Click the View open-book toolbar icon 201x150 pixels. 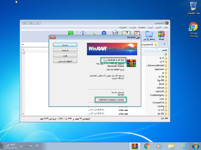pos(126,33)
